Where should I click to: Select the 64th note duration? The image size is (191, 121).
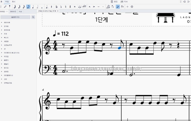(x=15, y=7)
